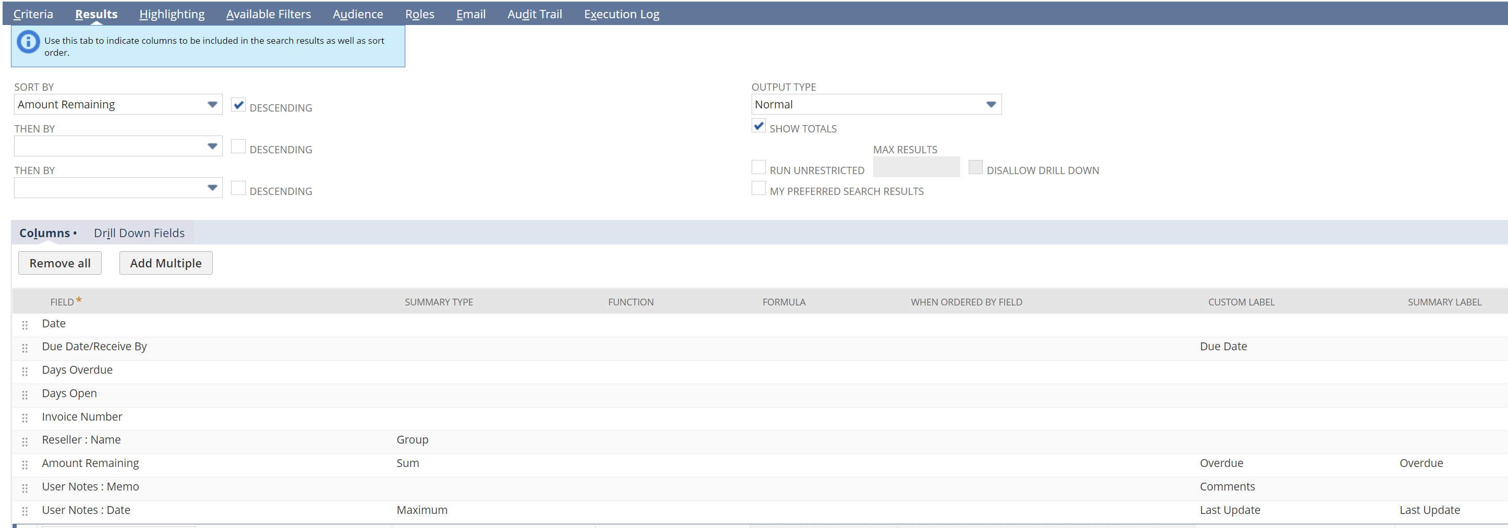The image size is (1508, 528).
Task: Click the Overdue custom label cell
Action: pyautogui.click(x=1222, y=463)
